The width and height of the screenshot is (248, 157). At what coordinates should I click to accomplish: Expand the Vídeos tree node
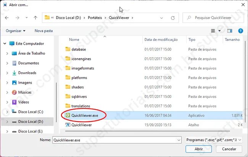point(7,102)
